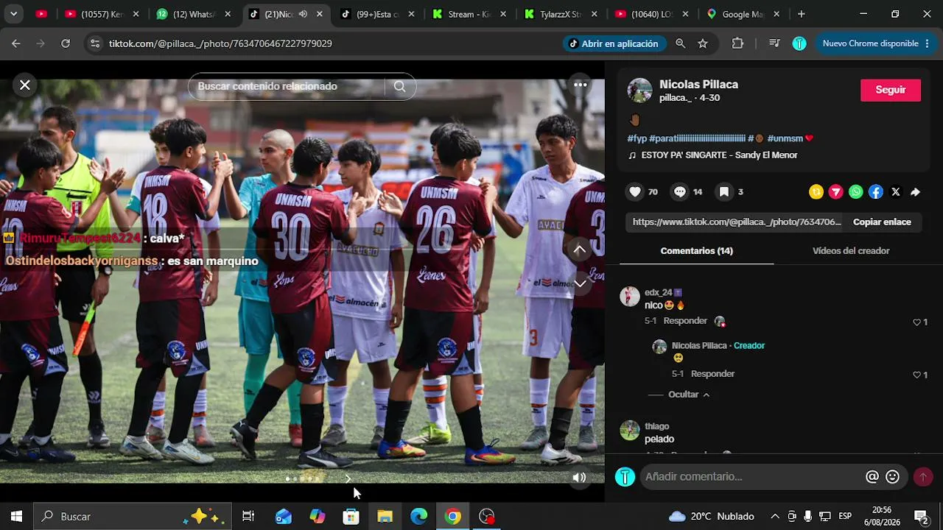This screenshot has width=943, height=530.
Task: Open media controls icon in Chrome toolbar
Action: pos(774,43)
